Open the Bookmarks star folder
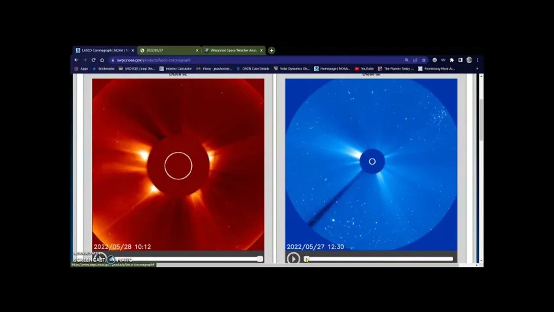This screenshot has height=312, width=554. tap(103, 68)
